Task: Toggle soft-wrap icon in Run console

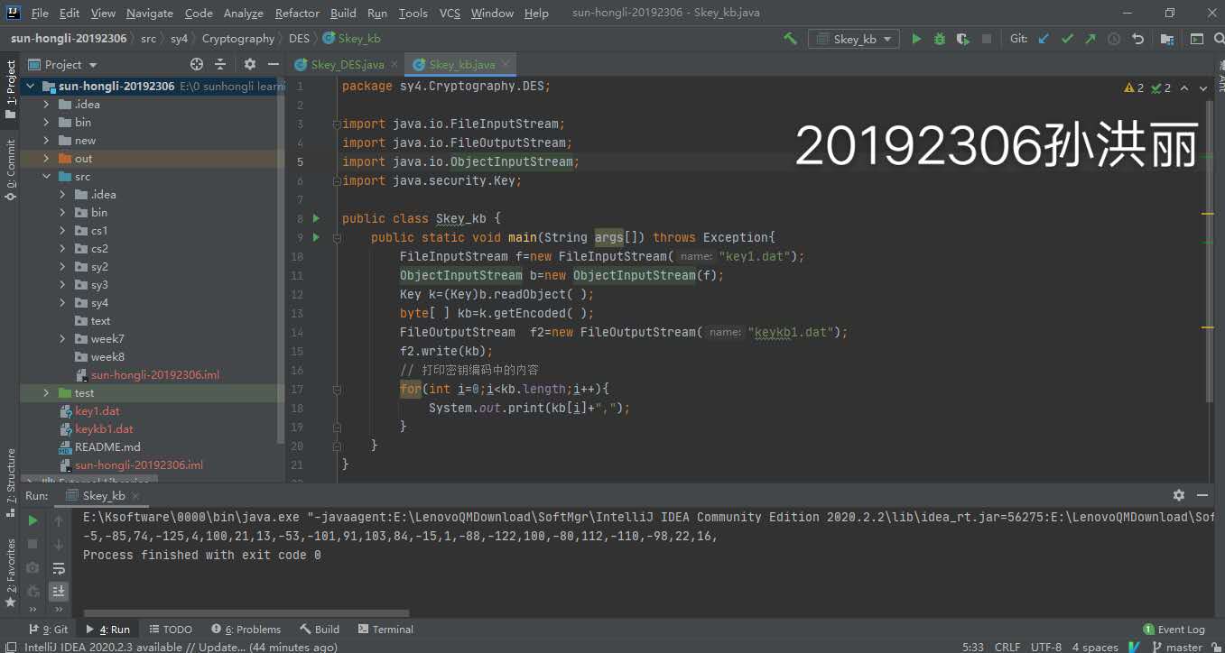Action: tap(59, 567)
